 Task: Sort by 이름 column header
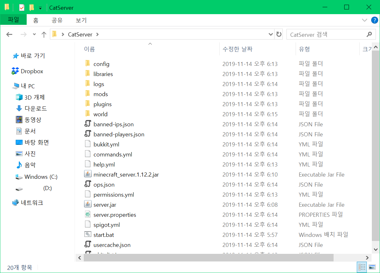click(89, 49)
